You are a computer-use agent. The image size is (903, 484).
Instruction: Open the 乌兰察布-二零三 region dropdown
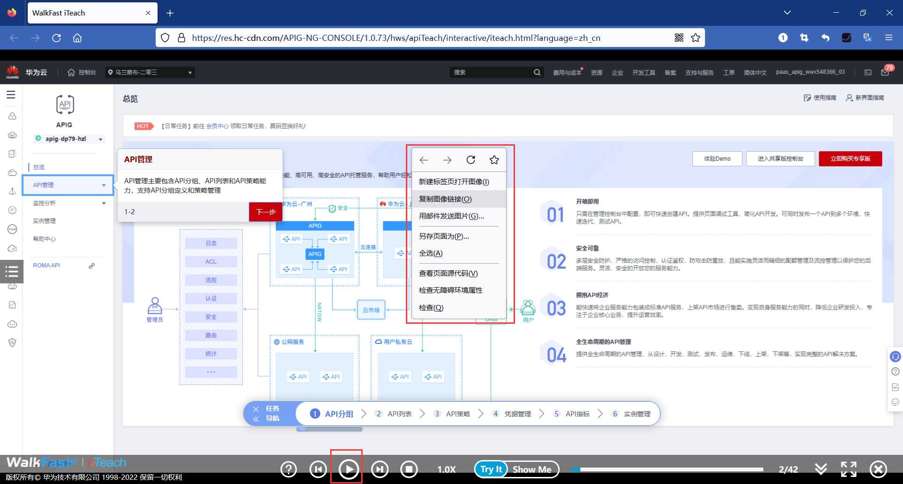(150, 72)
